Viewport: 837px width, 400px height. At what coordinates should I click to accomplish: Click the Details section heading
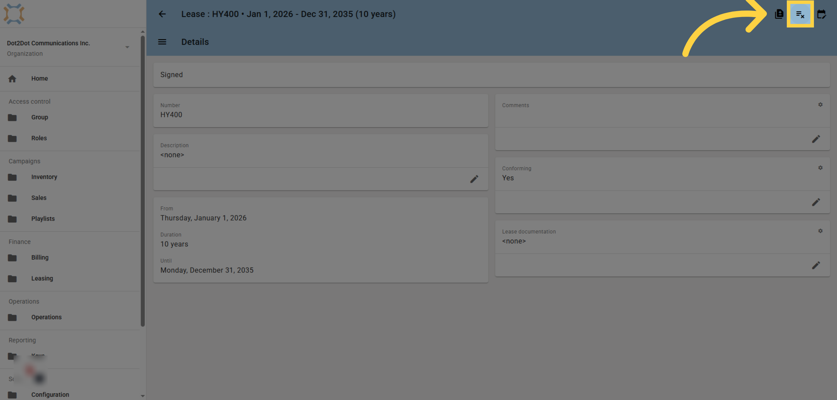(x=195, y=42)
